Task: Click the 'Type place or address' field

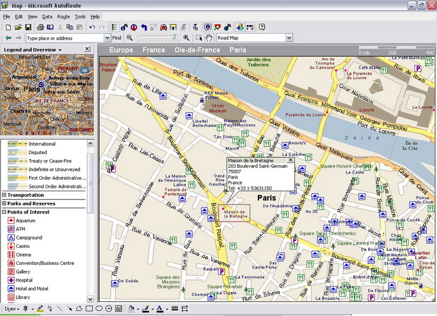Action: click(x=65, y=38)
